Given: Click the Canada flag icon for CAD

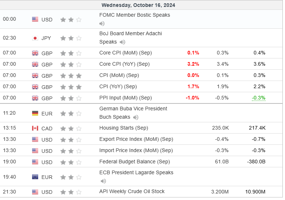Looking at the screenshot, I should [x=35, y=128].
